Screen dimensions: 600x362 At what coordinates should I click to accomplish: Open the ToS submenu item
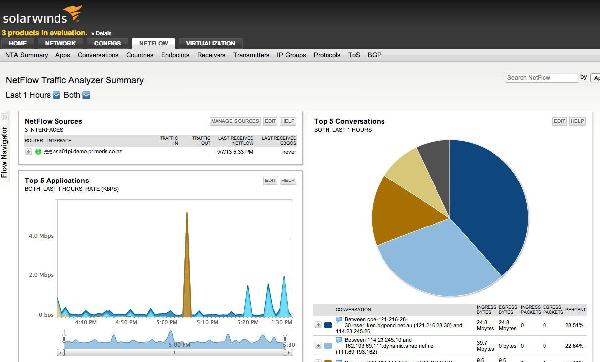click(354, 55)
